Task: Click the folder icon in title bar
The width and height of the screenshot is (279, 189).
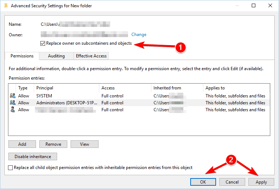Action: (x=4, y=6)
